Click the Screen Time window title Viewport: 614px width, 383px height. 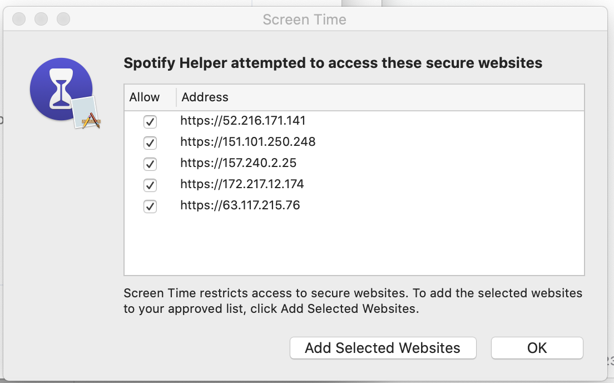pos(304,19)
